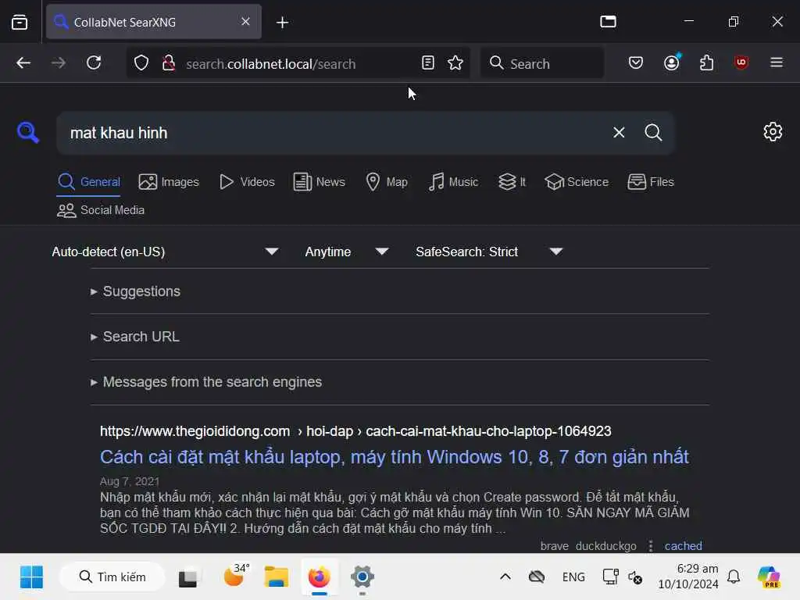Open Firefox application menu hamburger
This screenshot has height=600, width=800.
click(777, 62)
